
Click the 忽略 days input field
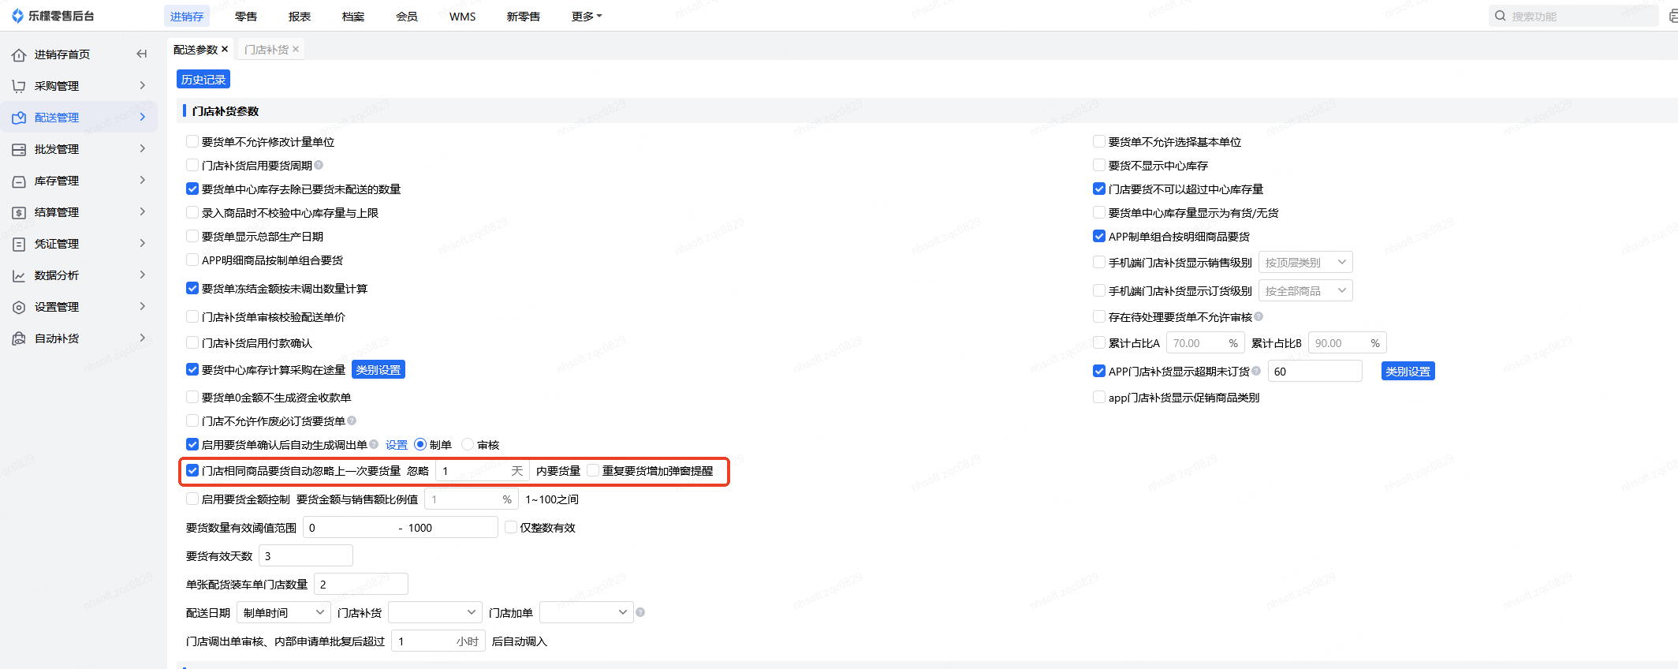pos(483,470)
